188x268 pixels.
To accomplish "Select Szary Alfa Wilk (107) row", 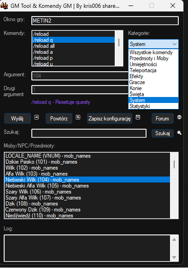I will point(88,198).
